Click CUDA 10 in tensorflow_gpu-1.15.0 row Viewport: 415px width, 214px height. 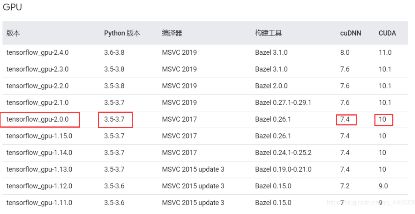pos(383,136)
